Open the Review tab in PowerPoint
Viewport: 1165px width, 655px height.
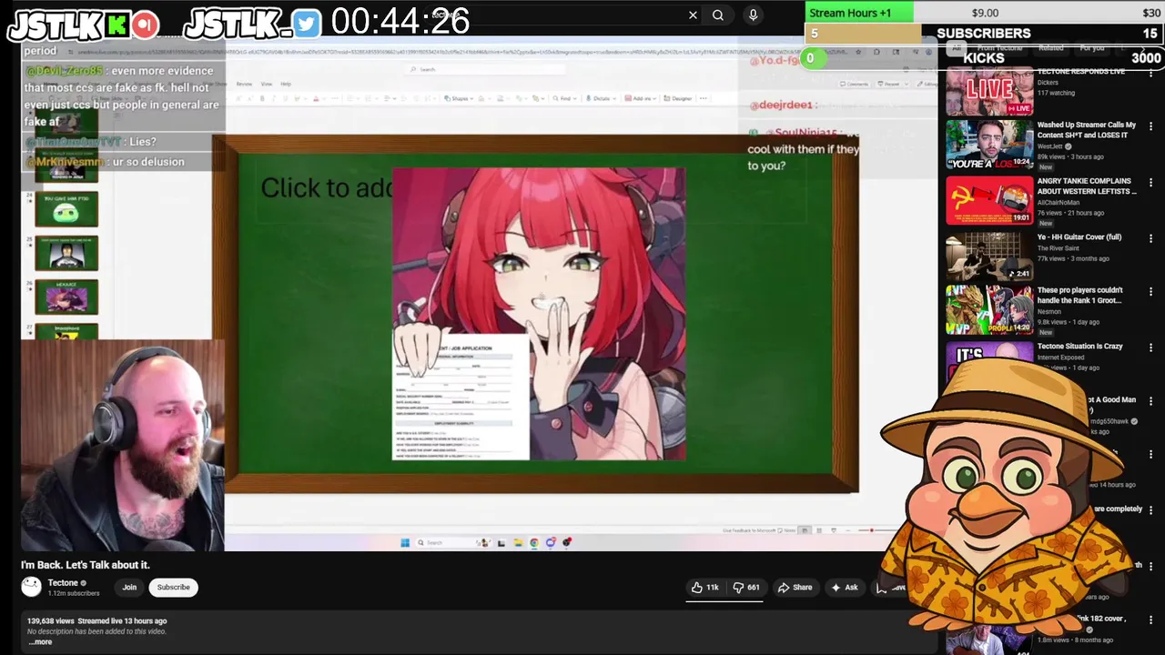tap(244, 84)
